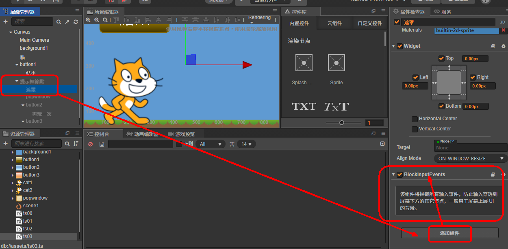The image size is (508, 249).
Task: Click the clear console icon
Action: click(90, 144)
